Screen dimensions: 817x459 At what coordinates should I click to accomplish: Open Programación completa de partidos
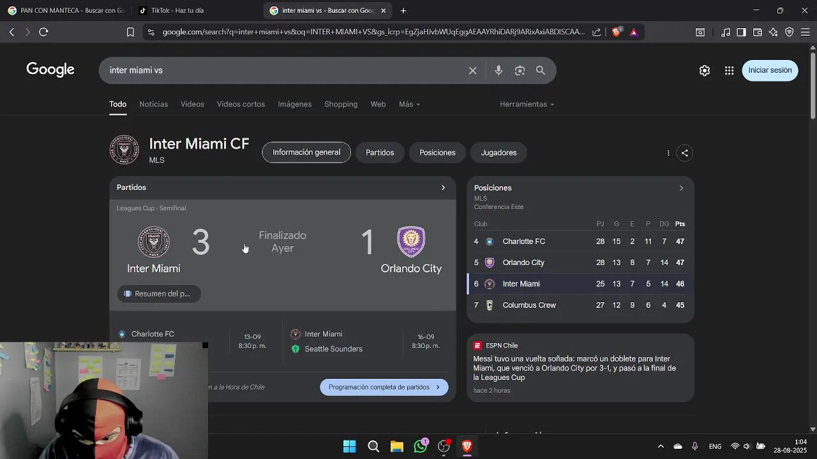coord(384,387)
